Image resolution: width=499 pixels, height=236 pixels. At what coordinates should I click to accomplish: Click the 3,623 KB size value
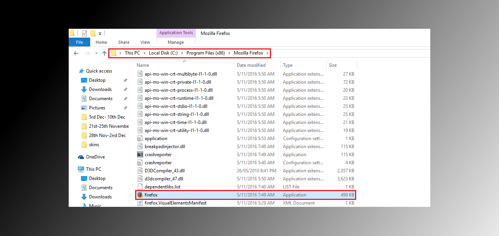tap(346, 179)
